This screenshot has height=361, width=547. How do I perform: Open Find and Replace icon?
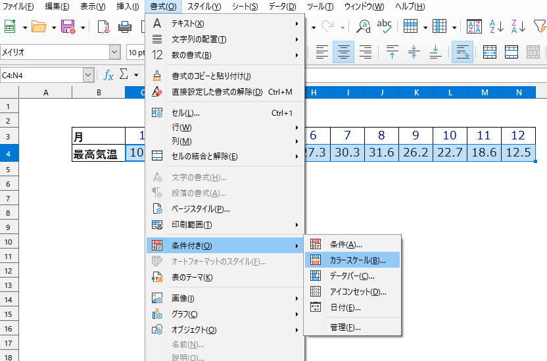(x=363, y=26)
